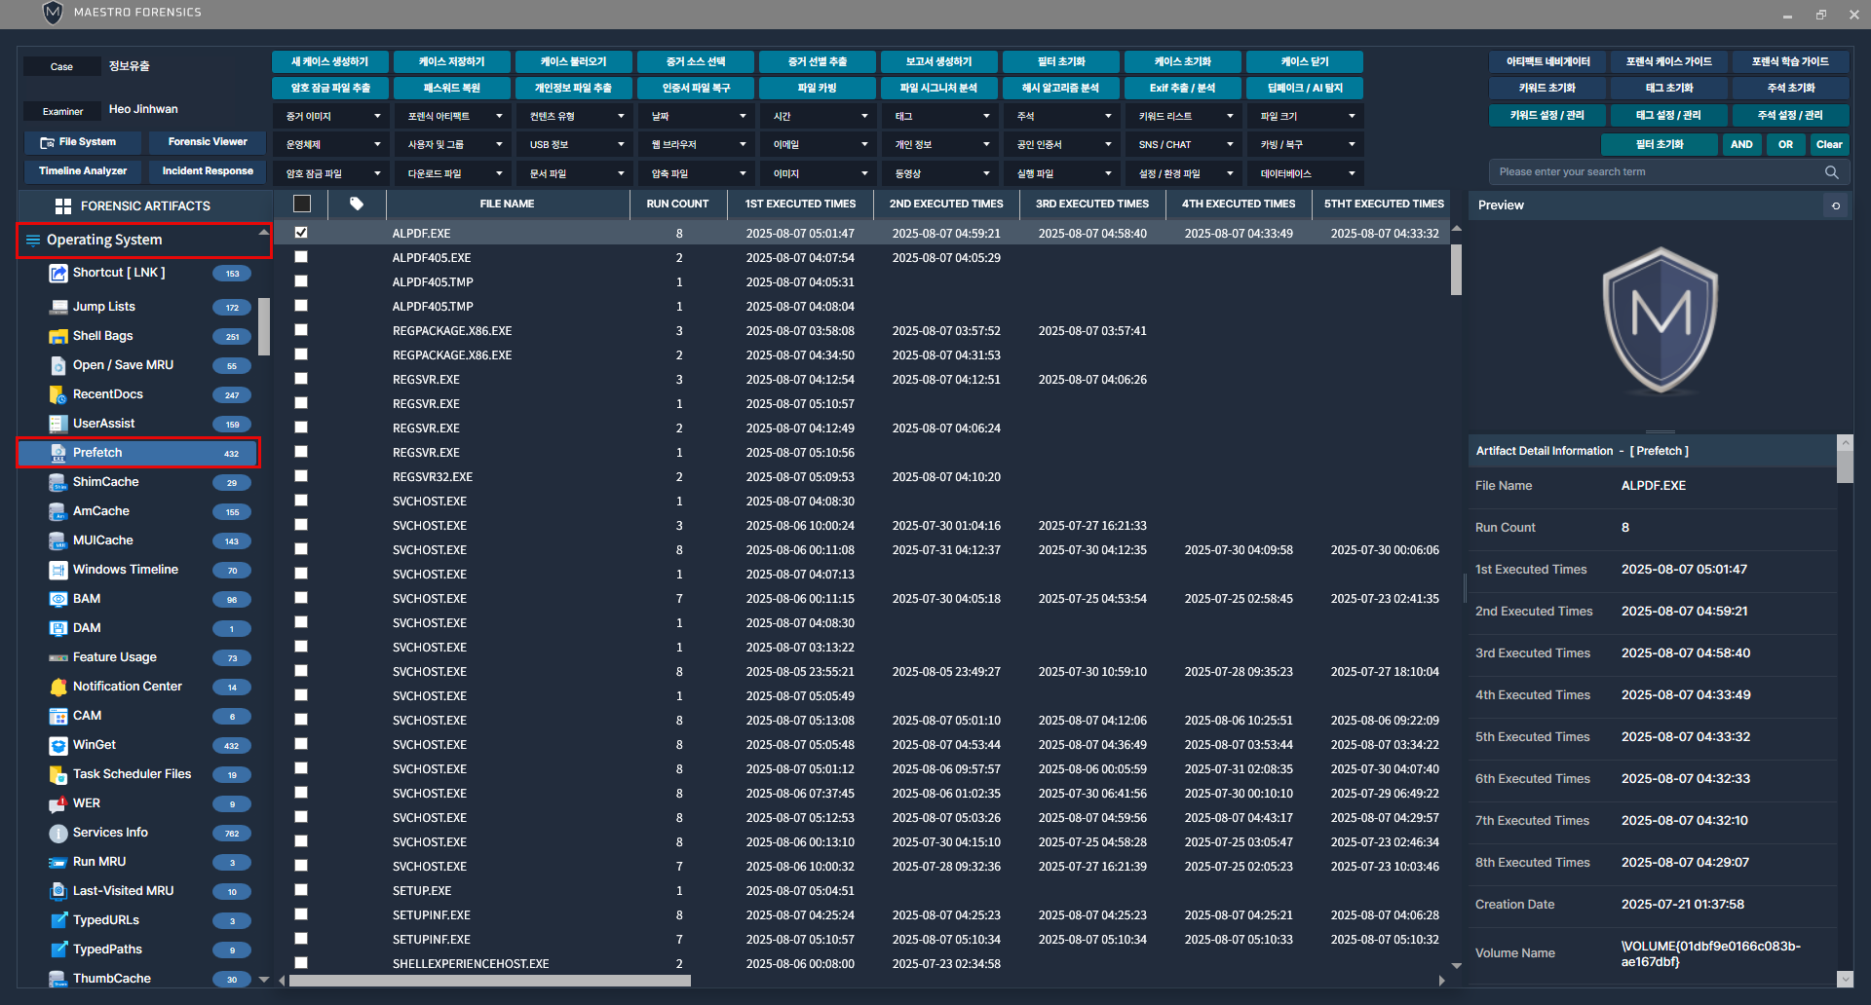Check the select-all header checkbox

point(302,205)
